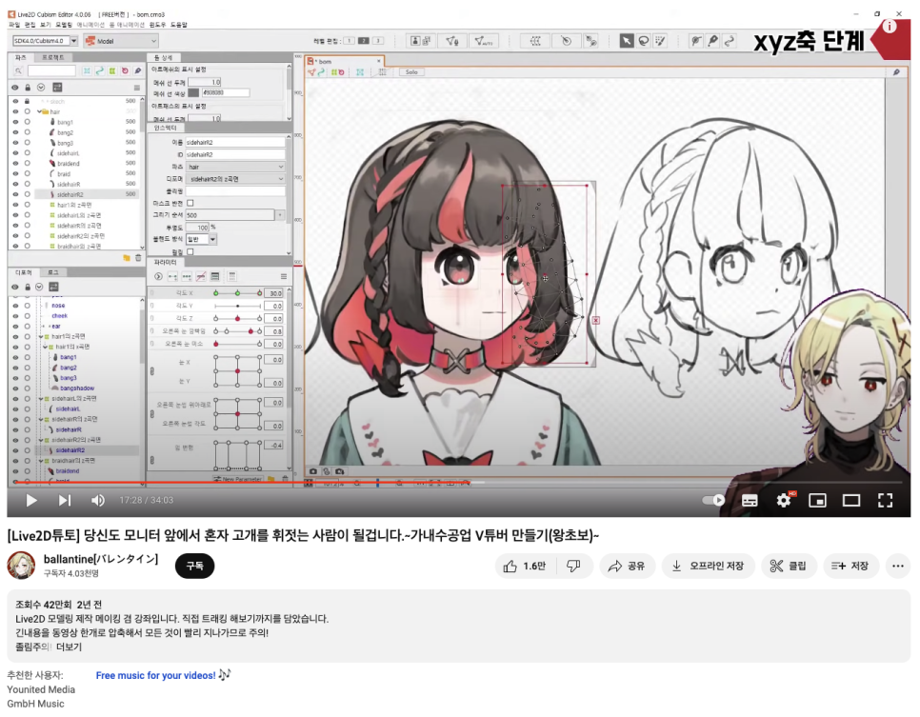
Task: Click the parts panel search icon
Action: [18, 71]
